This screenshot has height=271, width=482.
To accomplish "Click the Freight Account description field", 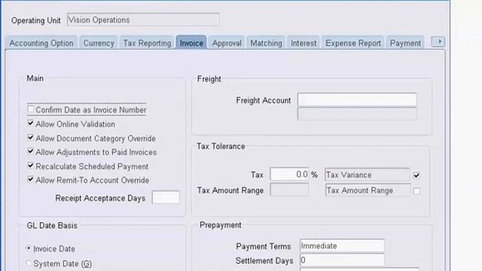I will tap(357, 114).
